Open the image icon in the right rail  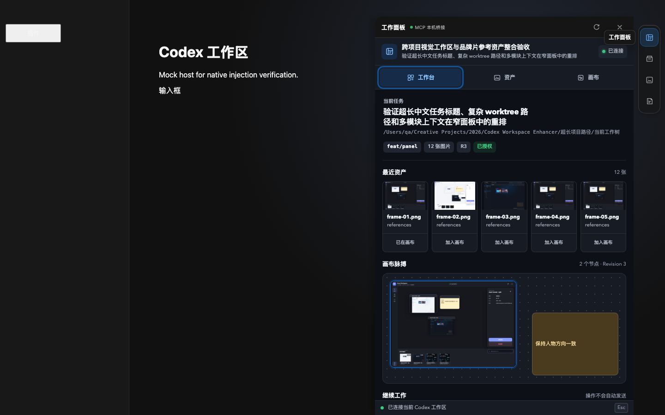point(649,80)
